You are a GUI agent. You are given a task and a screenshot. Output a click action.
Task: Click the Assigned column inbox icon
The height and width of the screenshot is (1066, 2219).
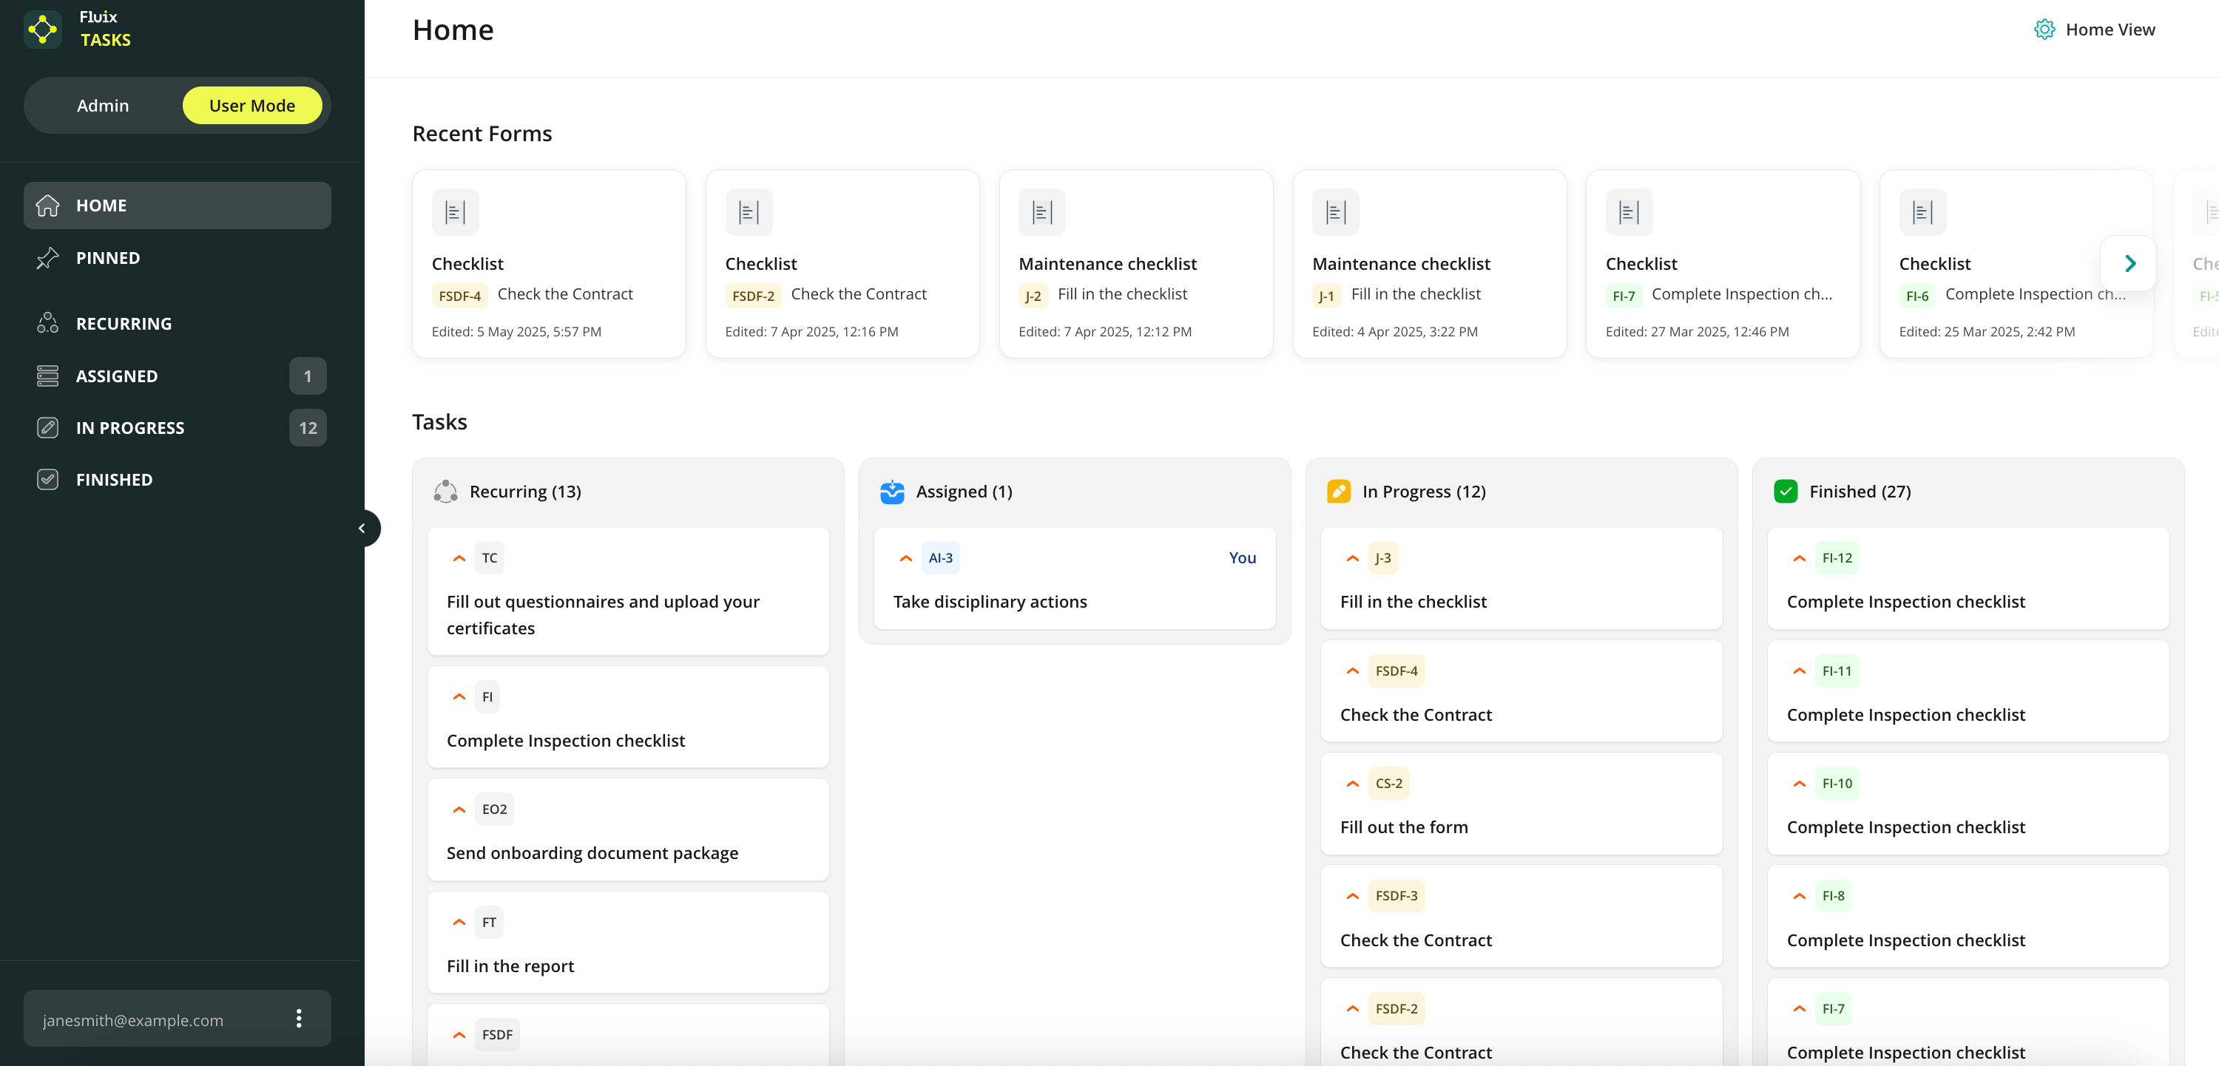tap(891, 491)
